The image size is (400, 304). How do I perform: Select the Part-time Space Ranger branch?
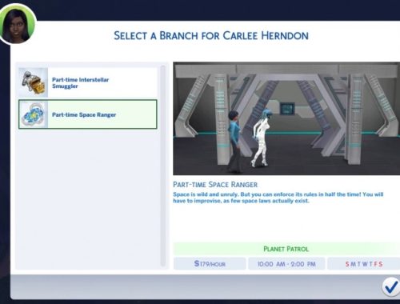[88, 114]
